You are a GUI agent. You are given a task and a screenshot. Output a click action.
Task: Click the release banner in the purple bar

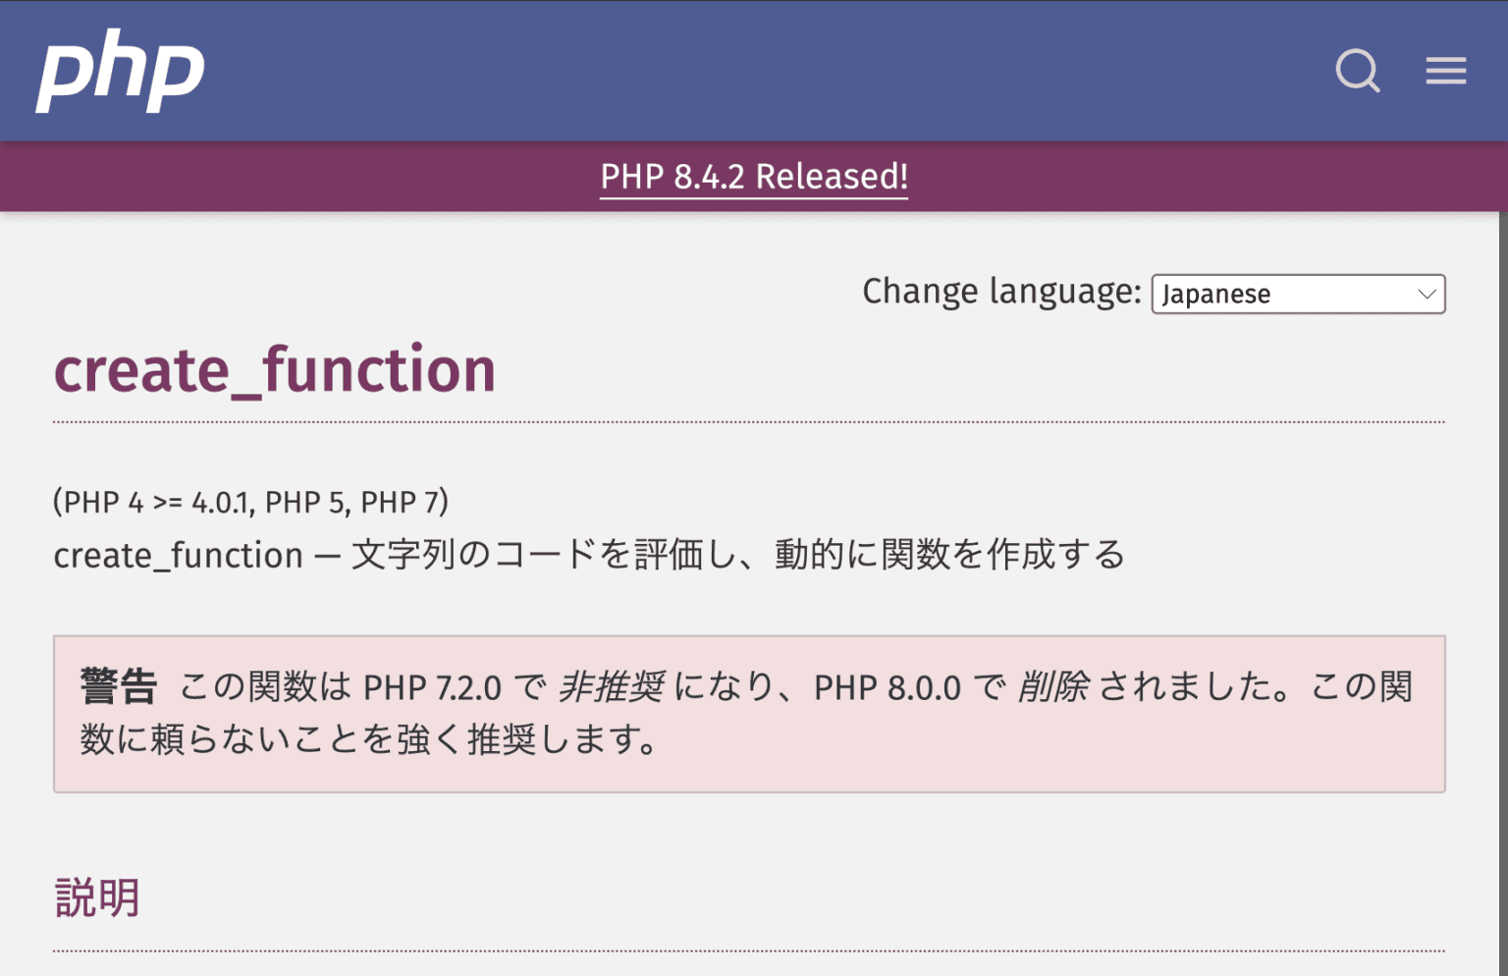754,177
